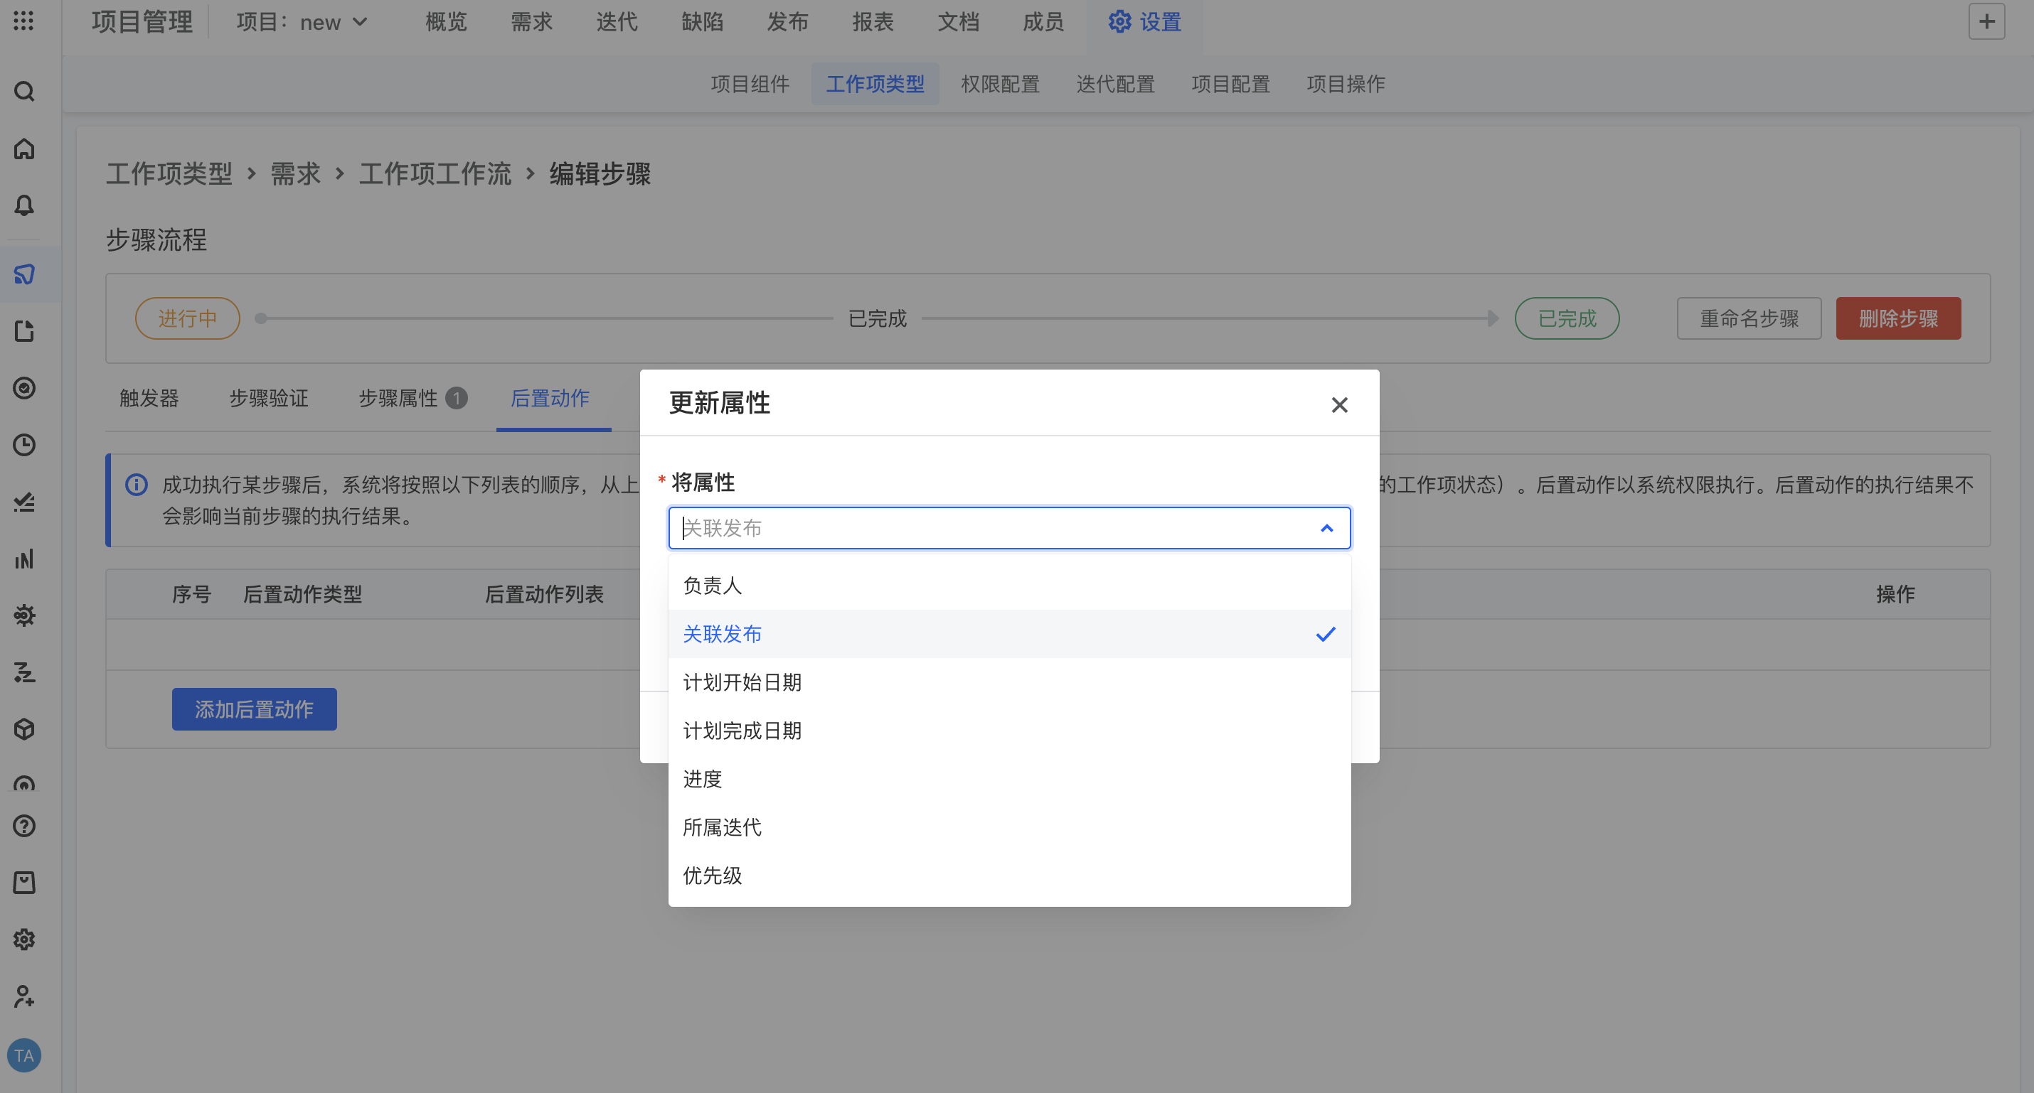2034x1093 pixels.
Task: Click the 添加后置动作 button
Action: [x=255, y=709]
